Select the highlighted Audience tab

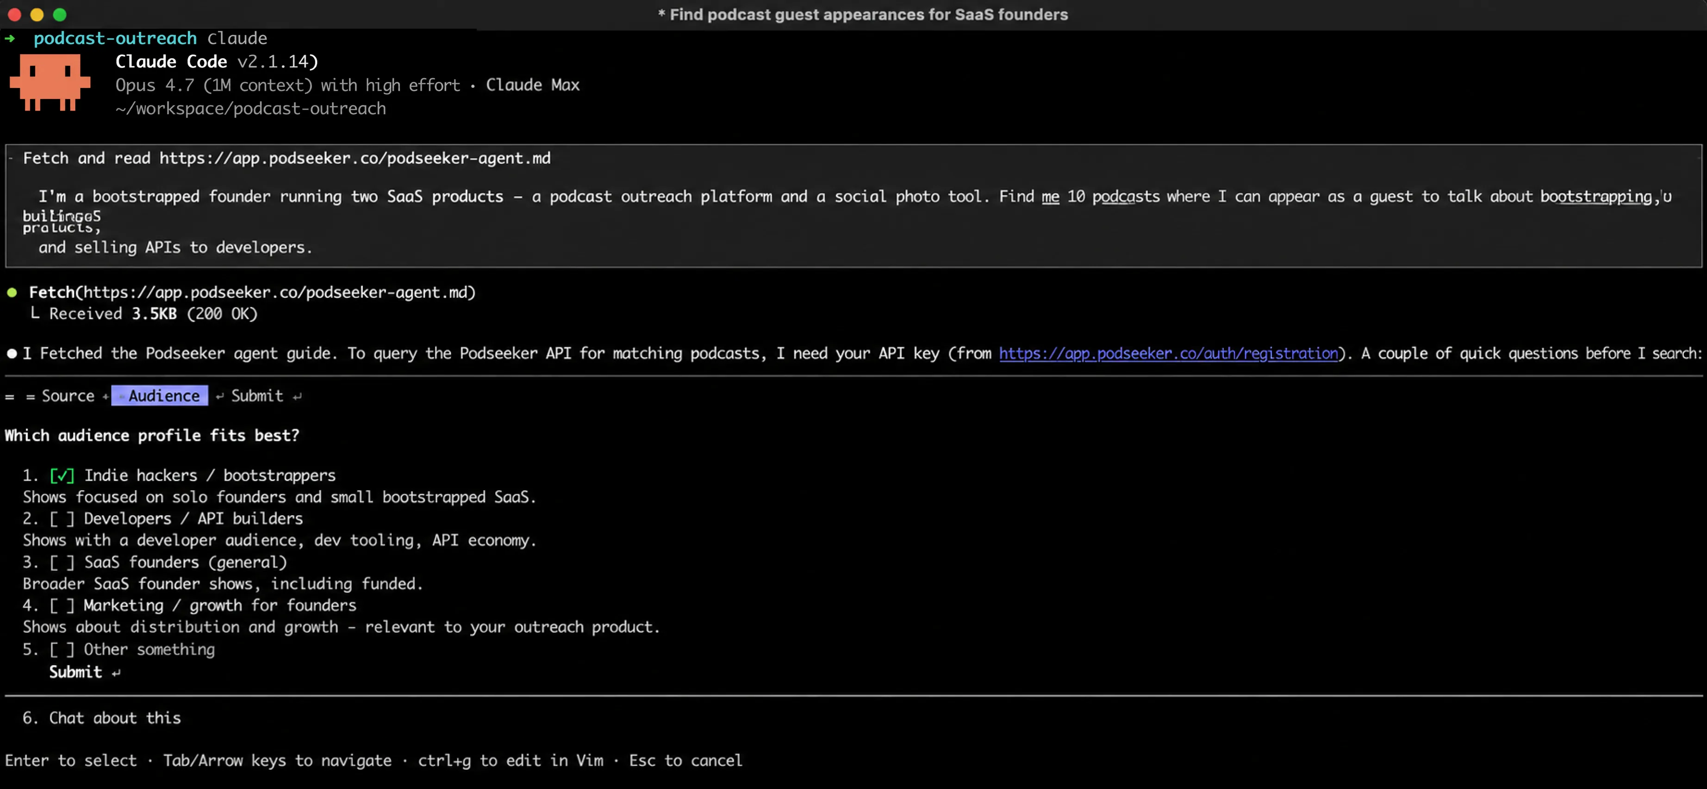point(160,396)
